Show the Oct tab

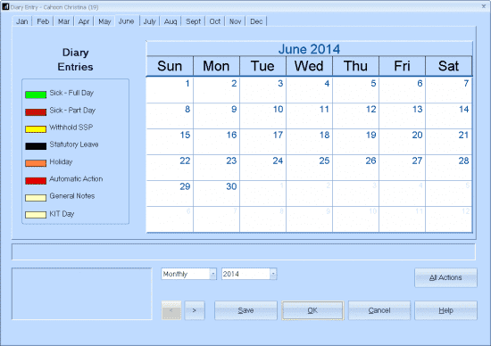[x=215, y=21]
